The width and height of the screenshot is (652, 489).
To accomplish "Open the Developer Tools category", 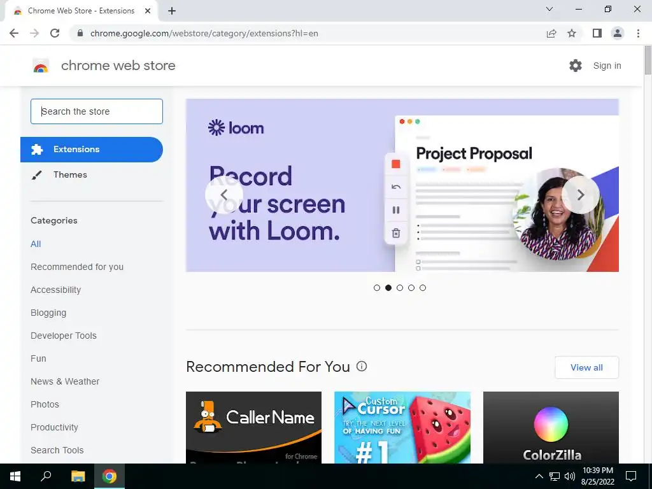I will (64, 336).
